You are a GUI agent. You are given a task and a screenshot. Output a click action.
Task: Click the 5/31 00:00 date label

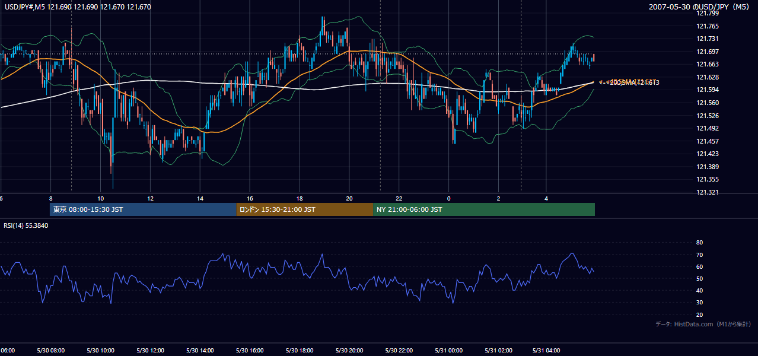click(448, 351)
